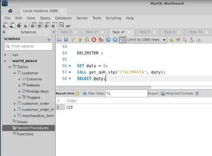
Task: Select the 123 result cell
Action: click(x=69, y=107)
